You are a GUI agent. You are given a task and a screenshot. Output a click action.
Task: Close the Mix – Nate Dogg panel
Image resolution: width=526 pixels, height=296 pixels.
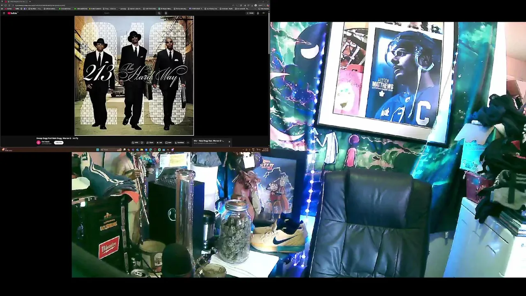point(229,142)
